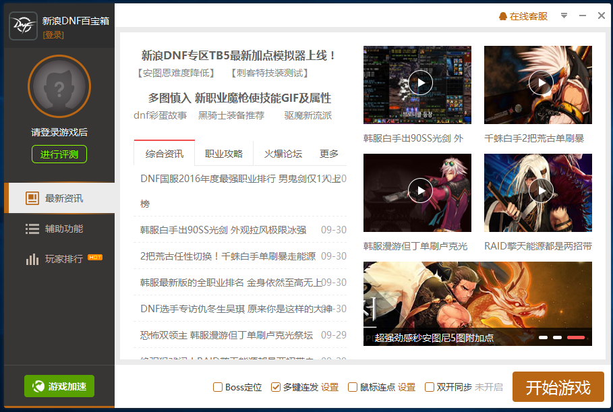Enable the Boss定位 checkbox
Viewport: 613px width, 412px height.
click(x=218, y=387)
